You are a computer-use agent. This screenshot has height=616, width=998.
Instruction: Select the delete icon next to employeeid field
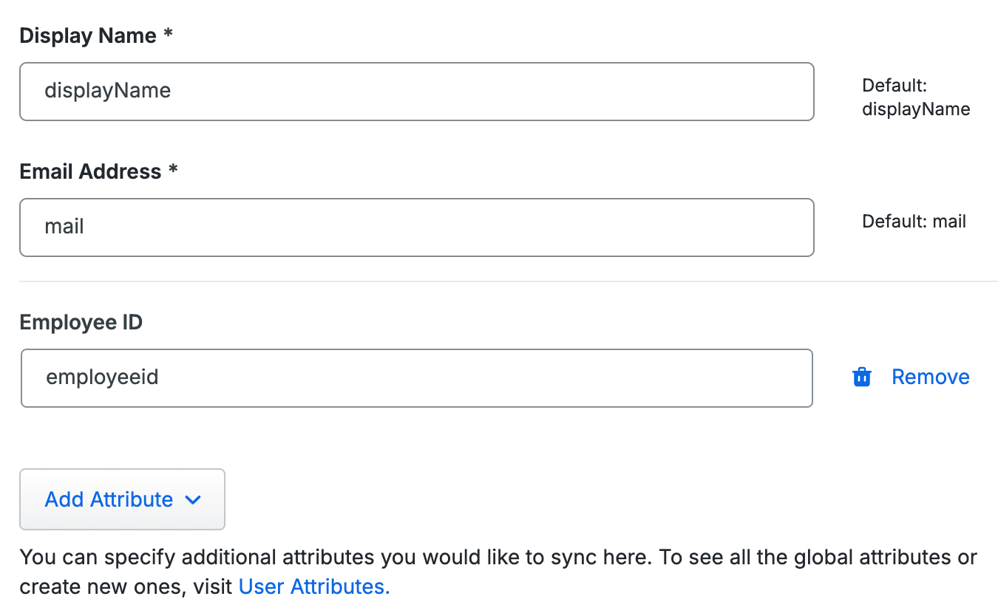[x=861, y=377]
